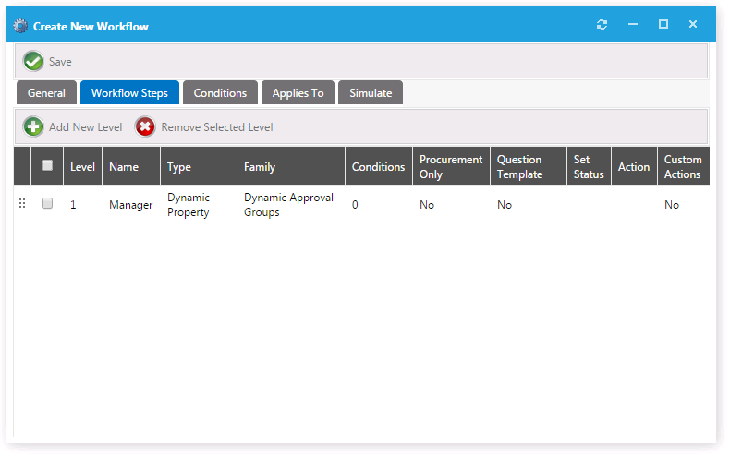Click the drag handle on Manager row
This screenshot has height=456, width=730.
(x=22, y=205)
